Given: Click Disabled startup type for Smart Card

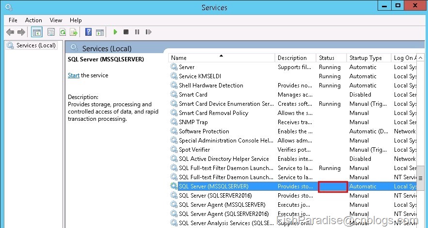Looking at the screenshot, I should tap(360, 94).
